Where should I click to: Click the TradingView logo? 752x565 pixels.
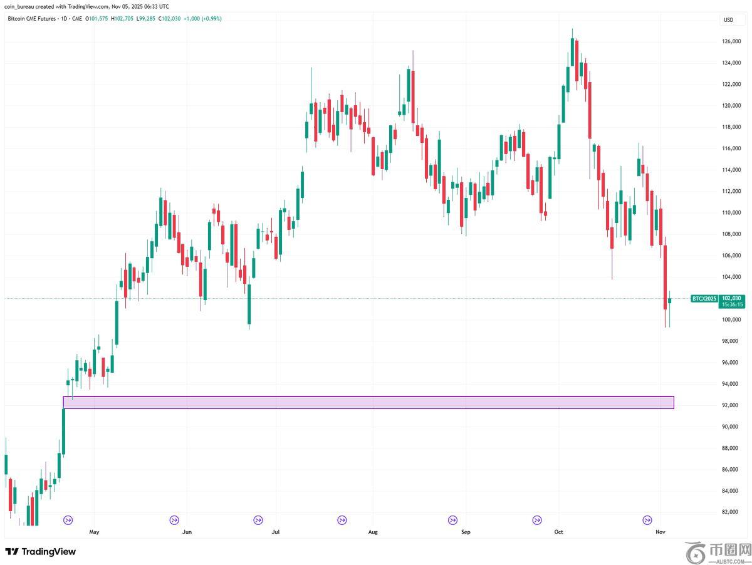[41, 552]
